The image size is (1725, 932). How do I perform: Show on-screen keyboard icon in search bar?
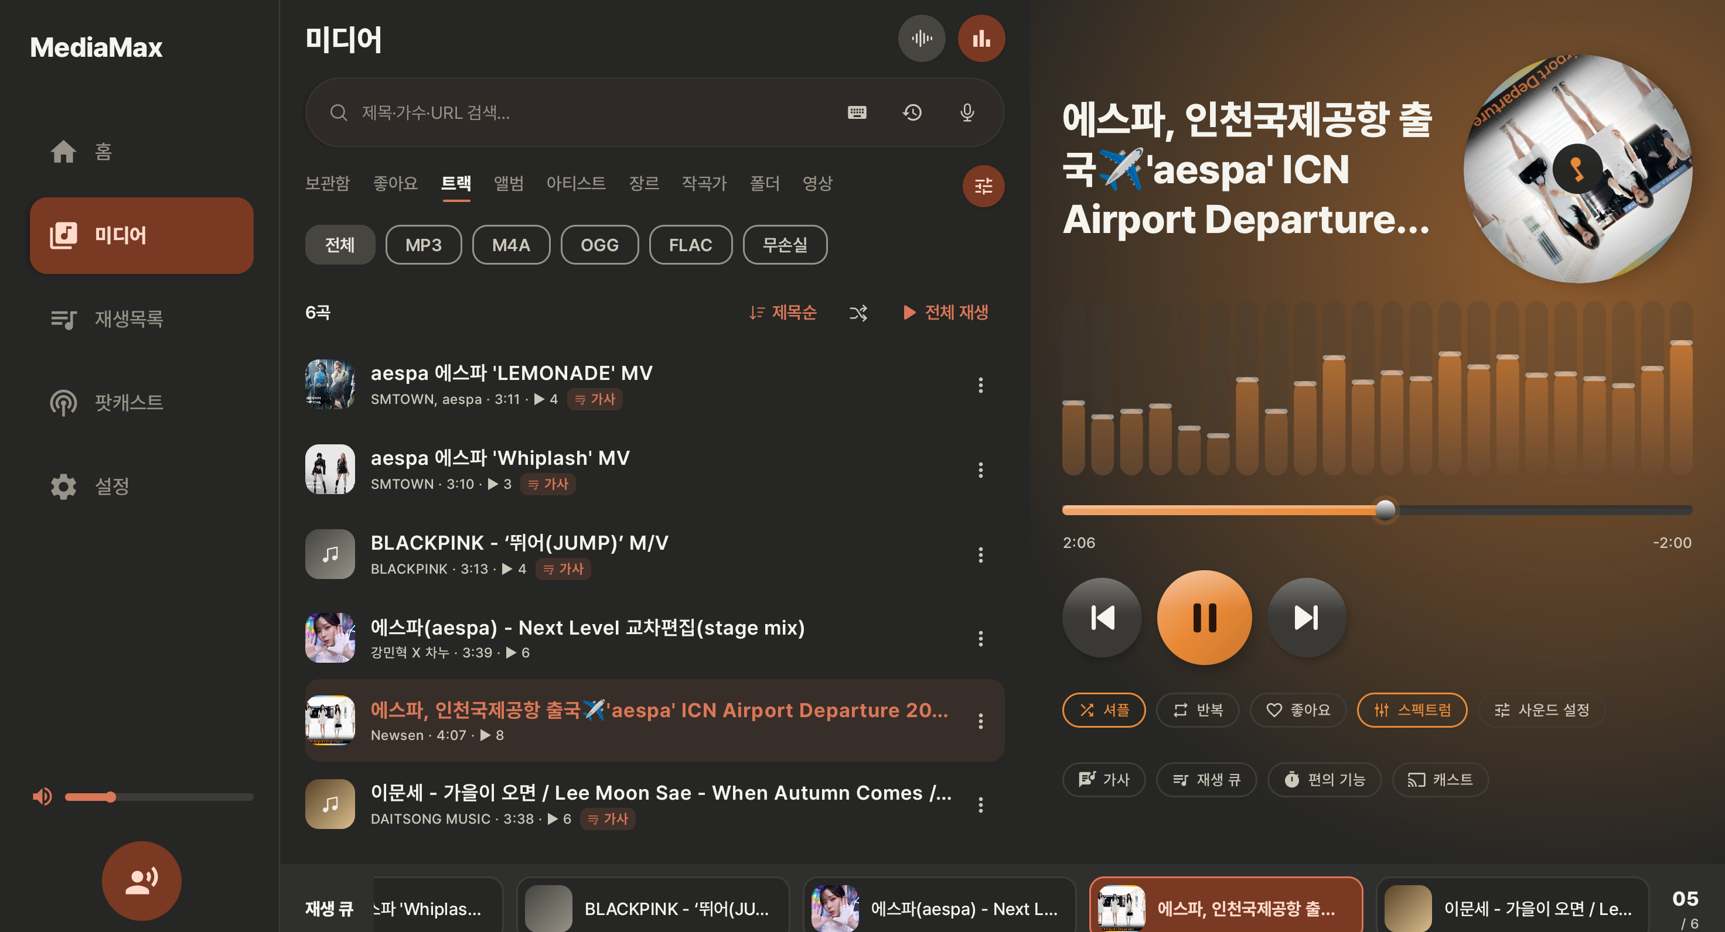click(857, 112)
